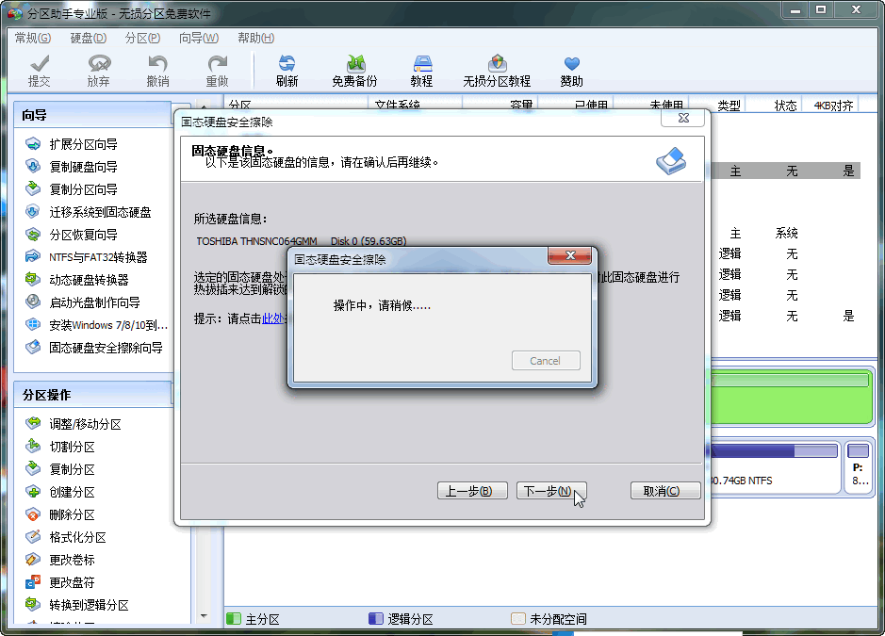
Task: Open 免费备份 (free backup) from the toolbar
Action: (x=354, y=71)
